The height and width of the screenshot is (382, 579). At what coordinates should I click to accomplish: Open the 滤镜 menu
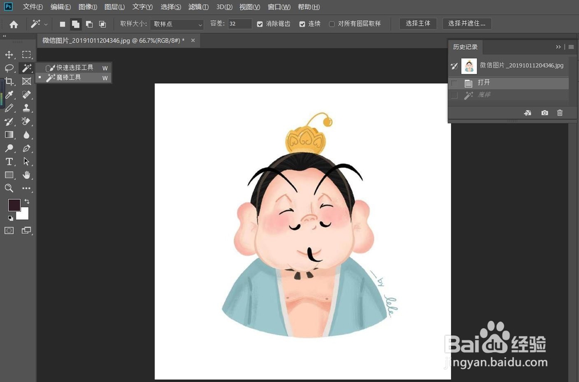pos(198,6)
